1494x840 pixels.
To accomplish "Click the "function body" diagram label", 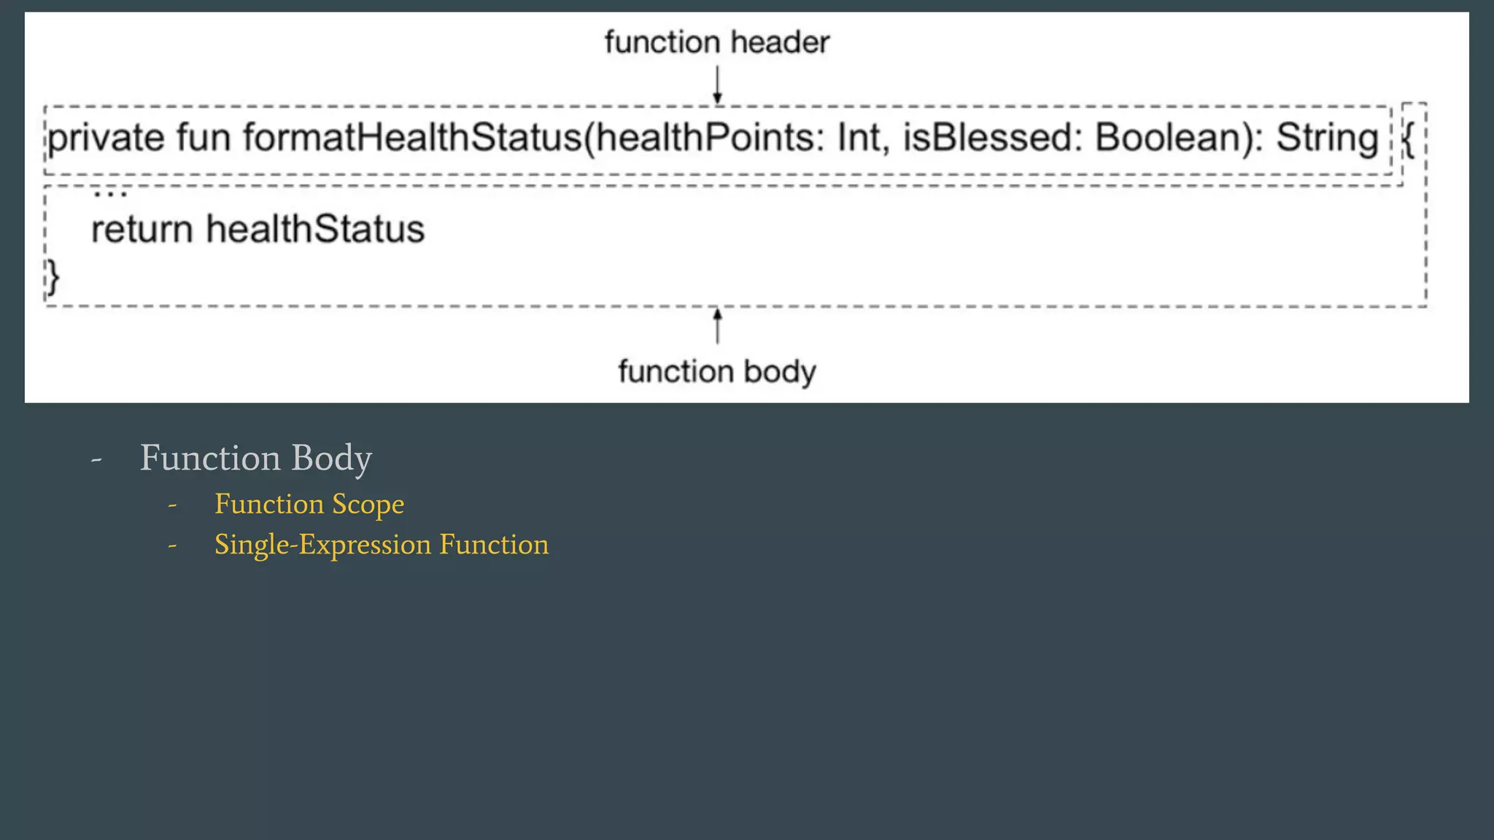I will (x=716, y=372).
